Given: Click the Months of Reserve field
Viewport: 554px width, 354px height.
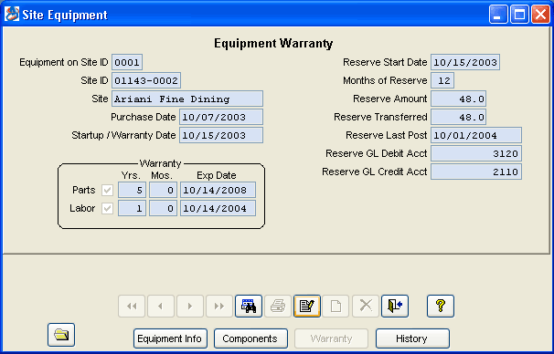Looking at the screenshot, I should pos(442,80).
